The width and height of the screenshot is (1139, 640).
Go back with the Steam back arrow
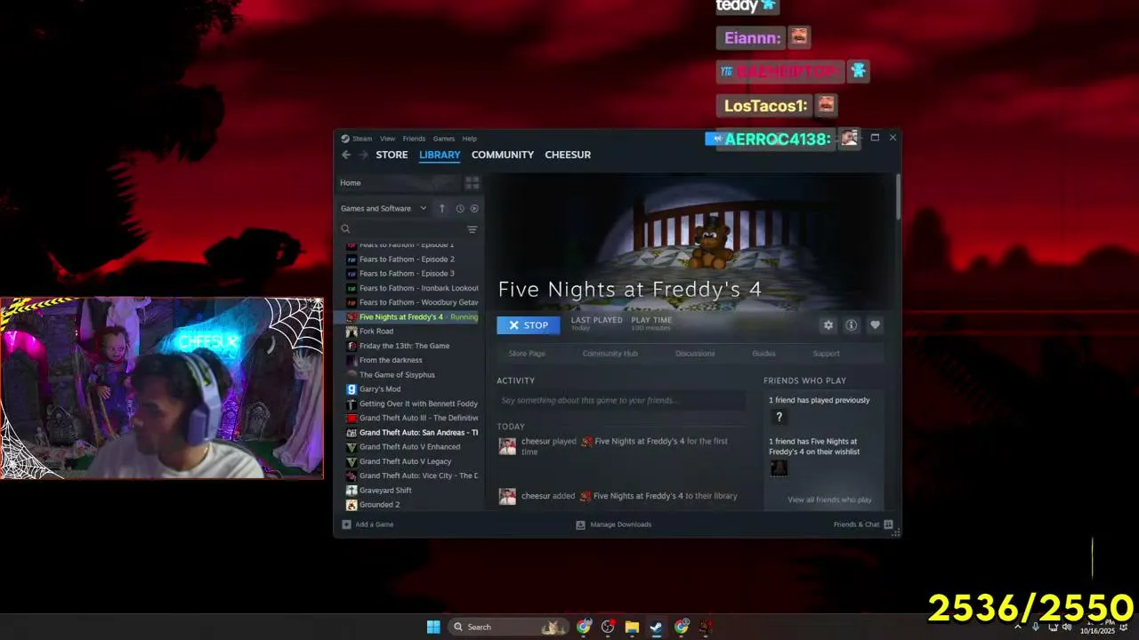click(x=346, y=155)
